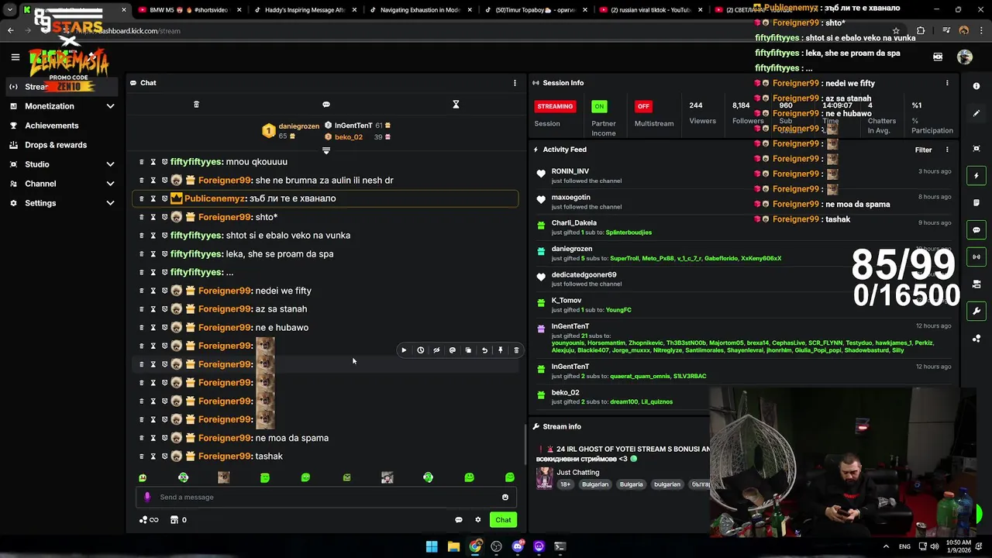The width and height of the screenshot is (992, 558).
Task: Click Charli_Dakela in the Activity Feed
Action: (573, 223)
